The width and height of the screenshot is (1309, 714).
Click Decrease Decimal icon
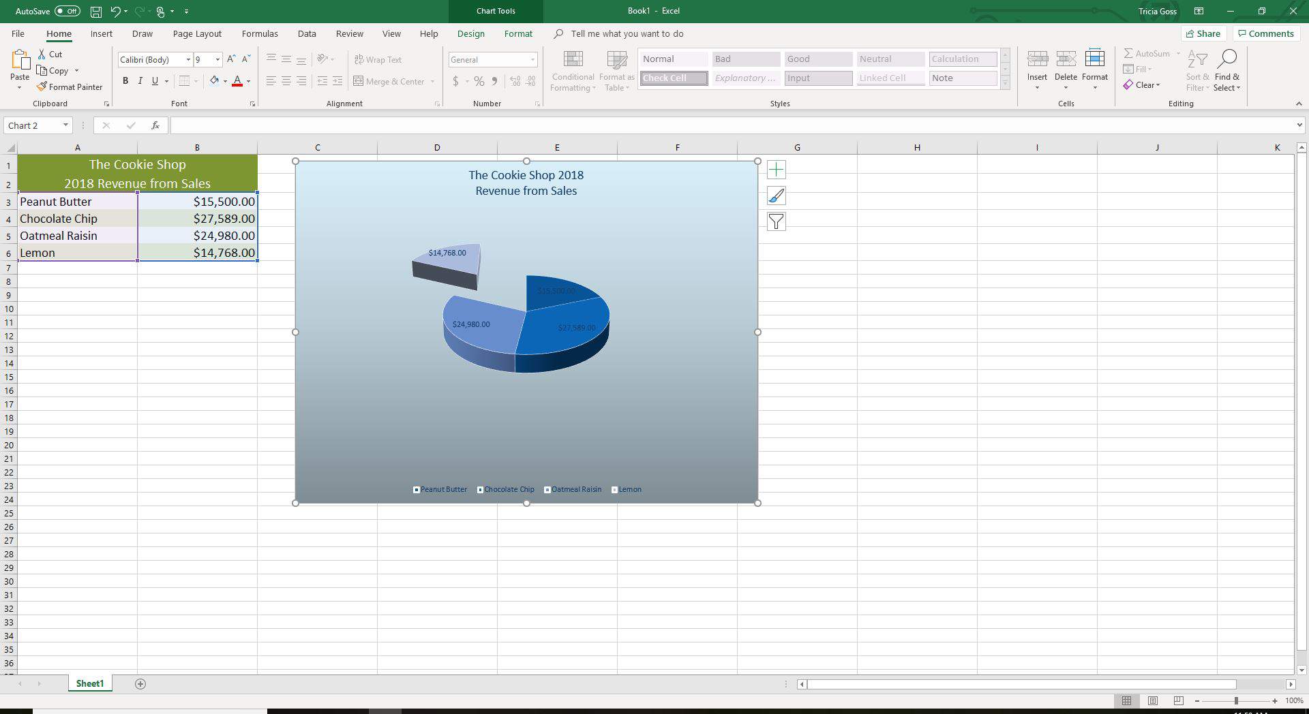pos(530,81)
